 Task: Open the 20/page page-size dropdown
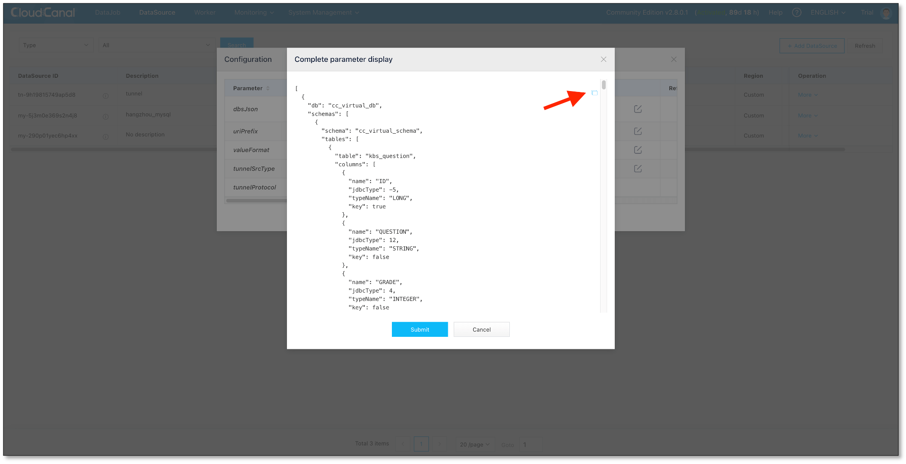point(475,444)
